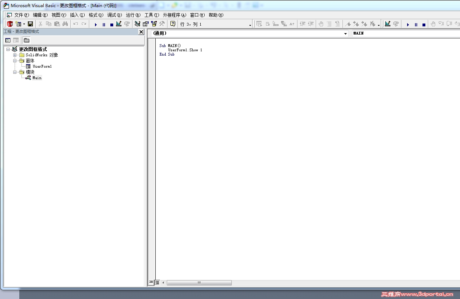The height and width of the screenshot is (299, 460).
Task: Click Reset on the Debug toolbar
Action: 424,24
